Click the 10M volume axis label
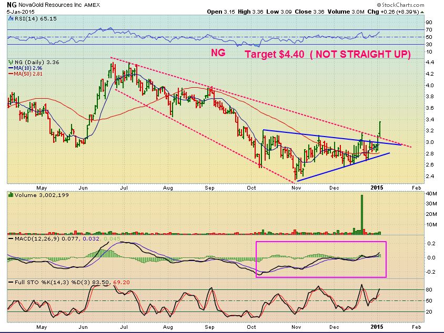The height and width of the screenshot is (333, 444). point(431,225)
